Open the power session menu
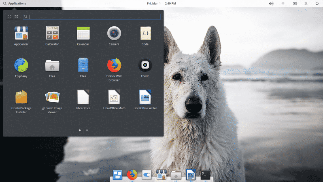 point(317,3)
